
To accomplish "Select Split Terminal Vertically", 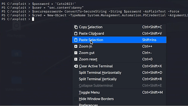I will (x=98, y=79).
